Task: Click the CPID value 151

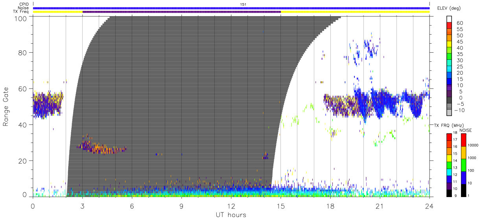Action: click(x=243, y=4)
